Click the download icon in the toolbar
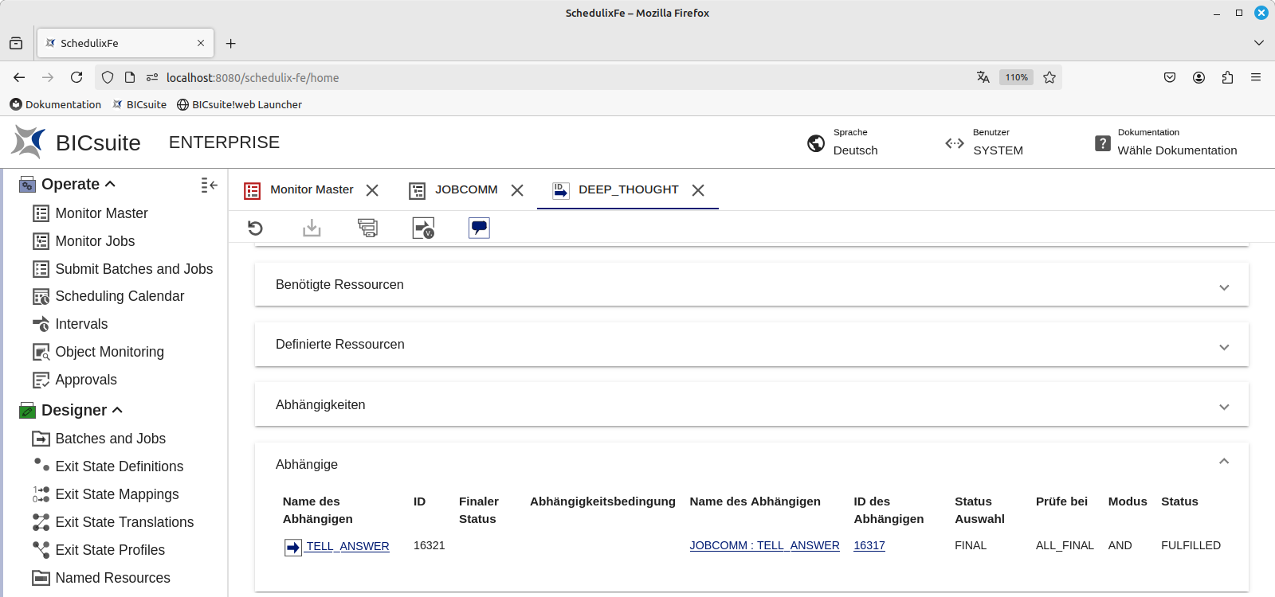The image size is (1275, 597). pos(312,228)
